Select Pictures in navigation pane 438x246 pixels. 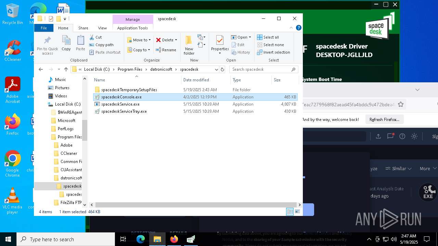pos(62,88)
